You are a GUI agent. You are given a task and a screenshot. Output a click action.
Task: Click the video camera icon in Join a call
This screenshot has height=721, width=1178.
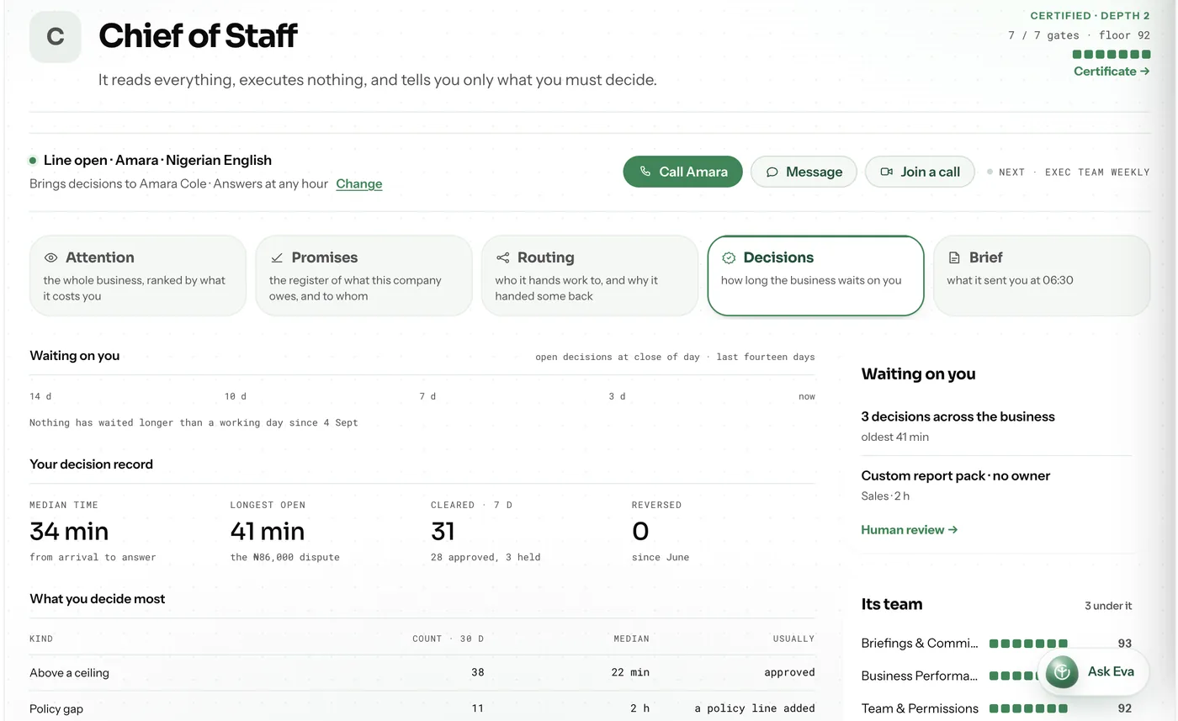click(x=886, y=172)
